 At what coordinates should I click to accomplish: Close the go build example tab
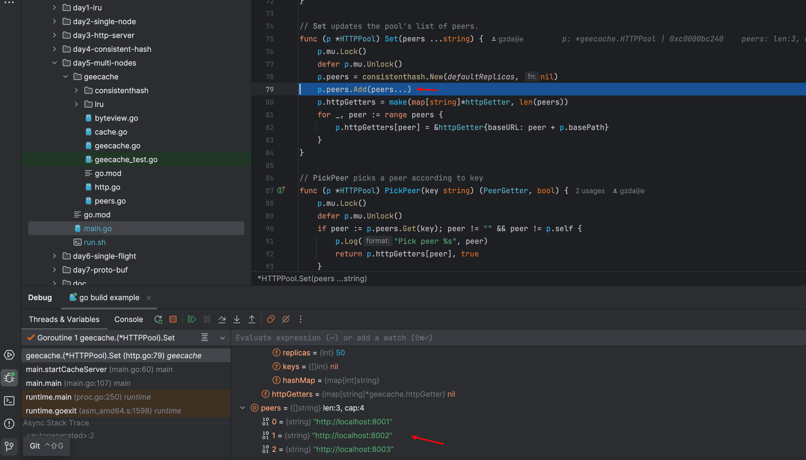coord(149,298)
